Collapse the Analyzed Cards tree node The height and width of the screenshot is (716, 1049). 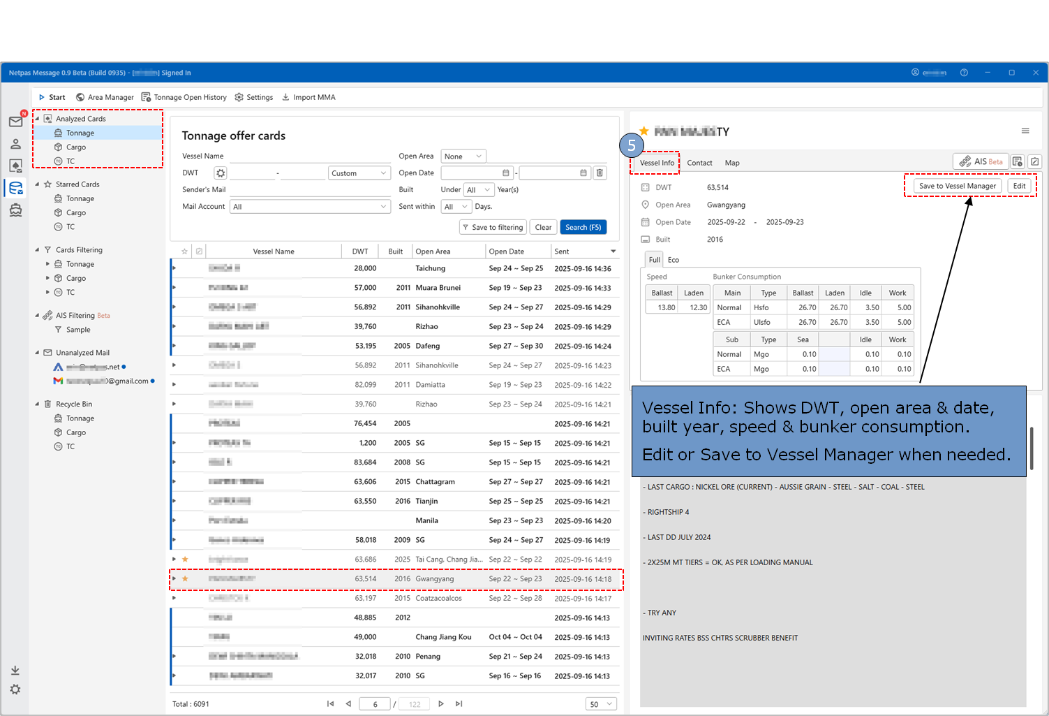pyautogui.click(x=37, y=119)
